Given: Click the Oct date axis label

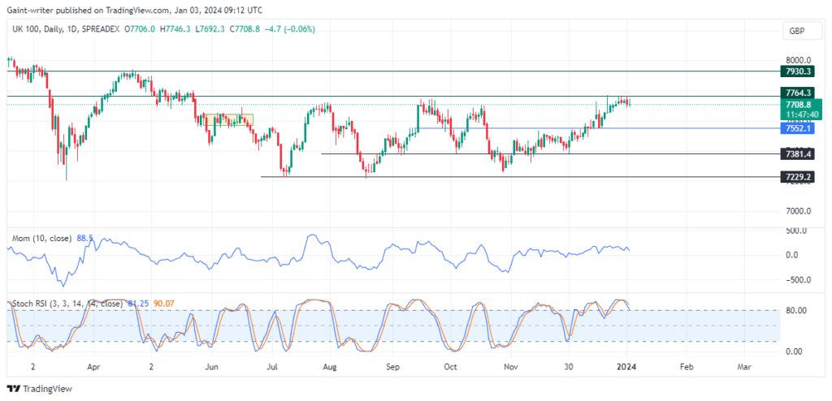Looking at the screenshot, I should (x=450, y=367).
